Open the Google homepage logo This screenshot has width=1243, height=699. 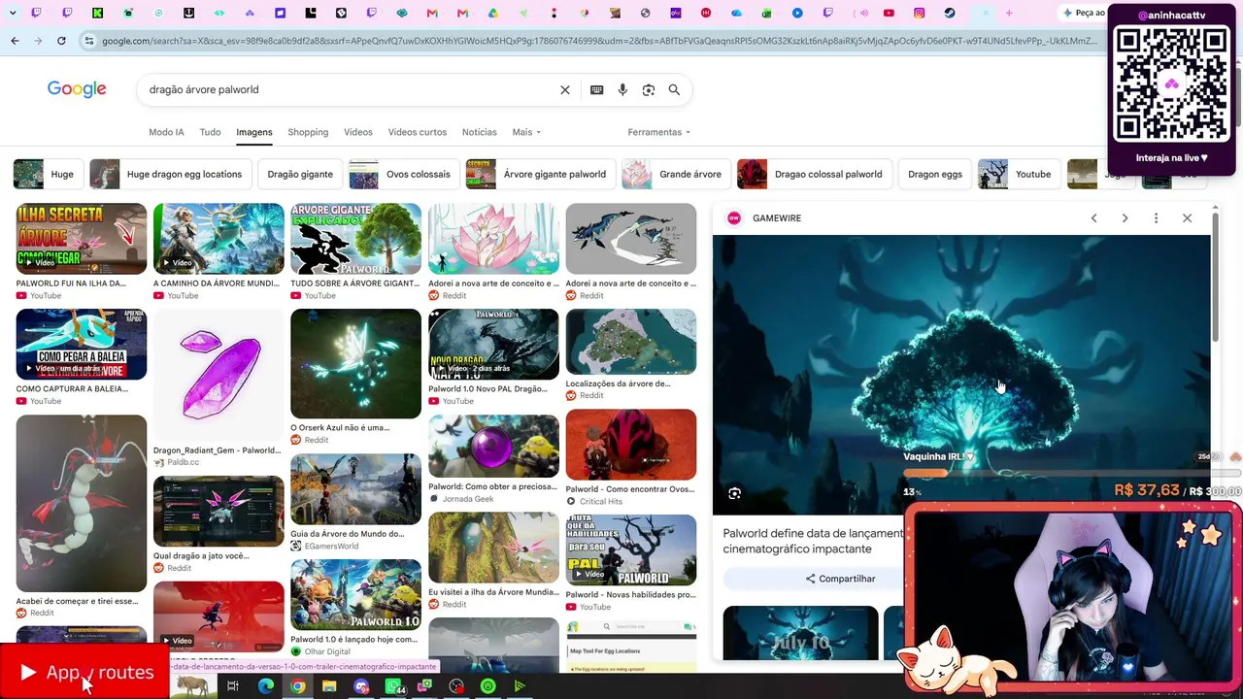pos(77,89)
